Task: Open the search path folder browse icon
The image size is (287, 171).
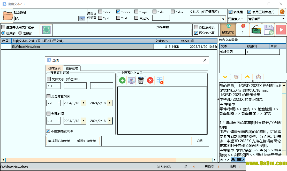Action: (x=8, y=15)
